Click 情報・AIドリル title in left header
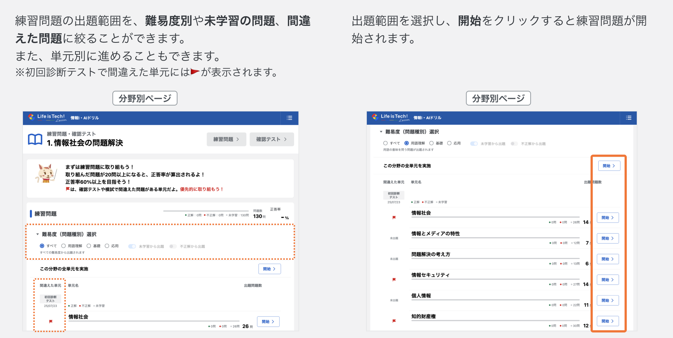Viewport: 673px width, 338px height. point(85,118)
